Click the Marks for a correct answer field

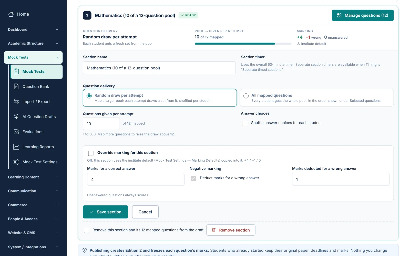pos(136,179)
